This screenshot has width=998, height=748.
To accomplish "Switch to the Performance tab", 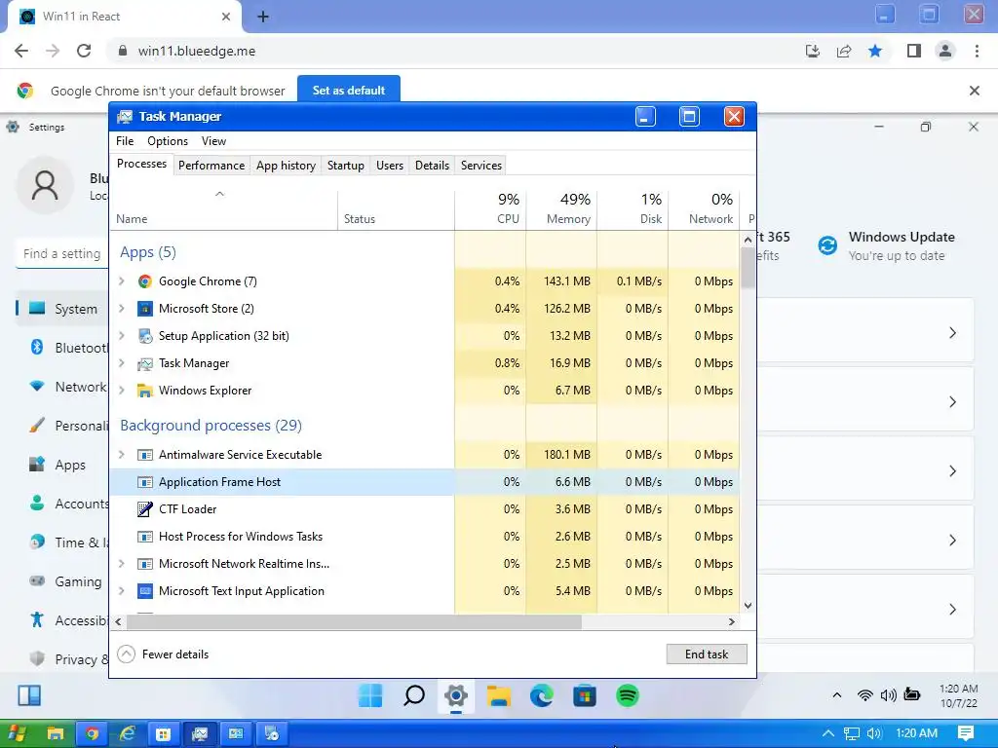I will (211, 166).
